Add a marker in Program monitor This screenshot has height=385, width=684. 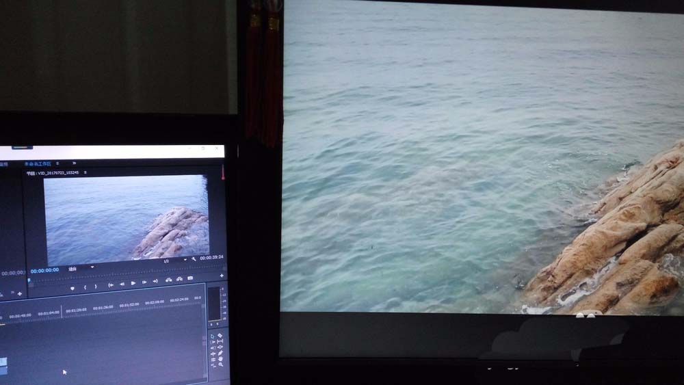(73, 288)
